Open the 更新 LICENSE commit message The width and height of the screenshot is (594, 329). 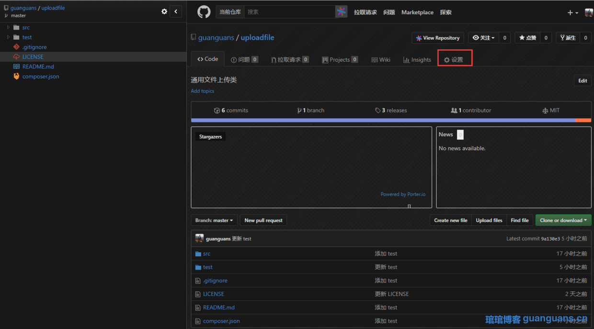click(x=392, y=294)
